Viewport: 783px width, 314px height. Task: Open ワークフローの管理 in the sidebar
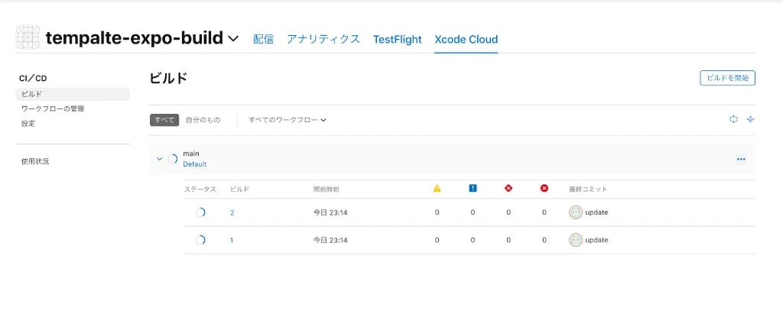[53, 108]
